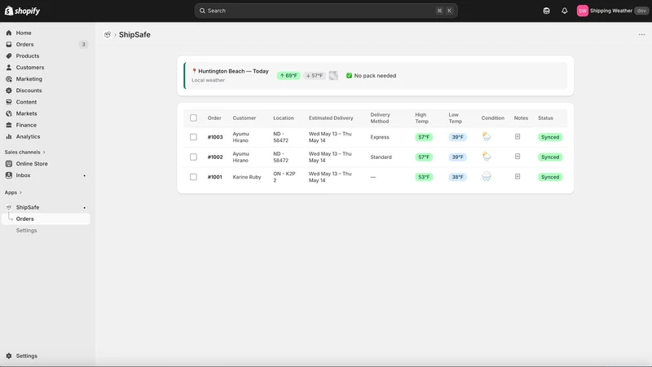Viewport: 652px width, 367px height.
Task: Click the Markets globe icon
Action: pyautogui.click(x=9, y=113)
